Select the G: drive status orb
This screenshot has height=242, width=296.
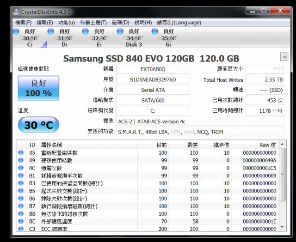(x=154, y=31)
